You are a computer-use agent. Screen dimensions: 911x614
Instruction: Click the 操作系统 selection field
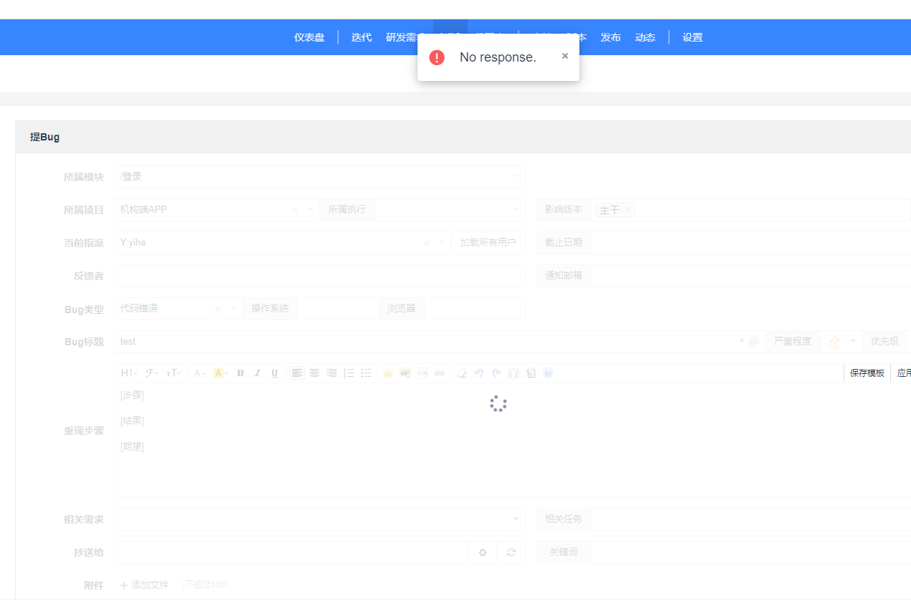tap(337, 309)
